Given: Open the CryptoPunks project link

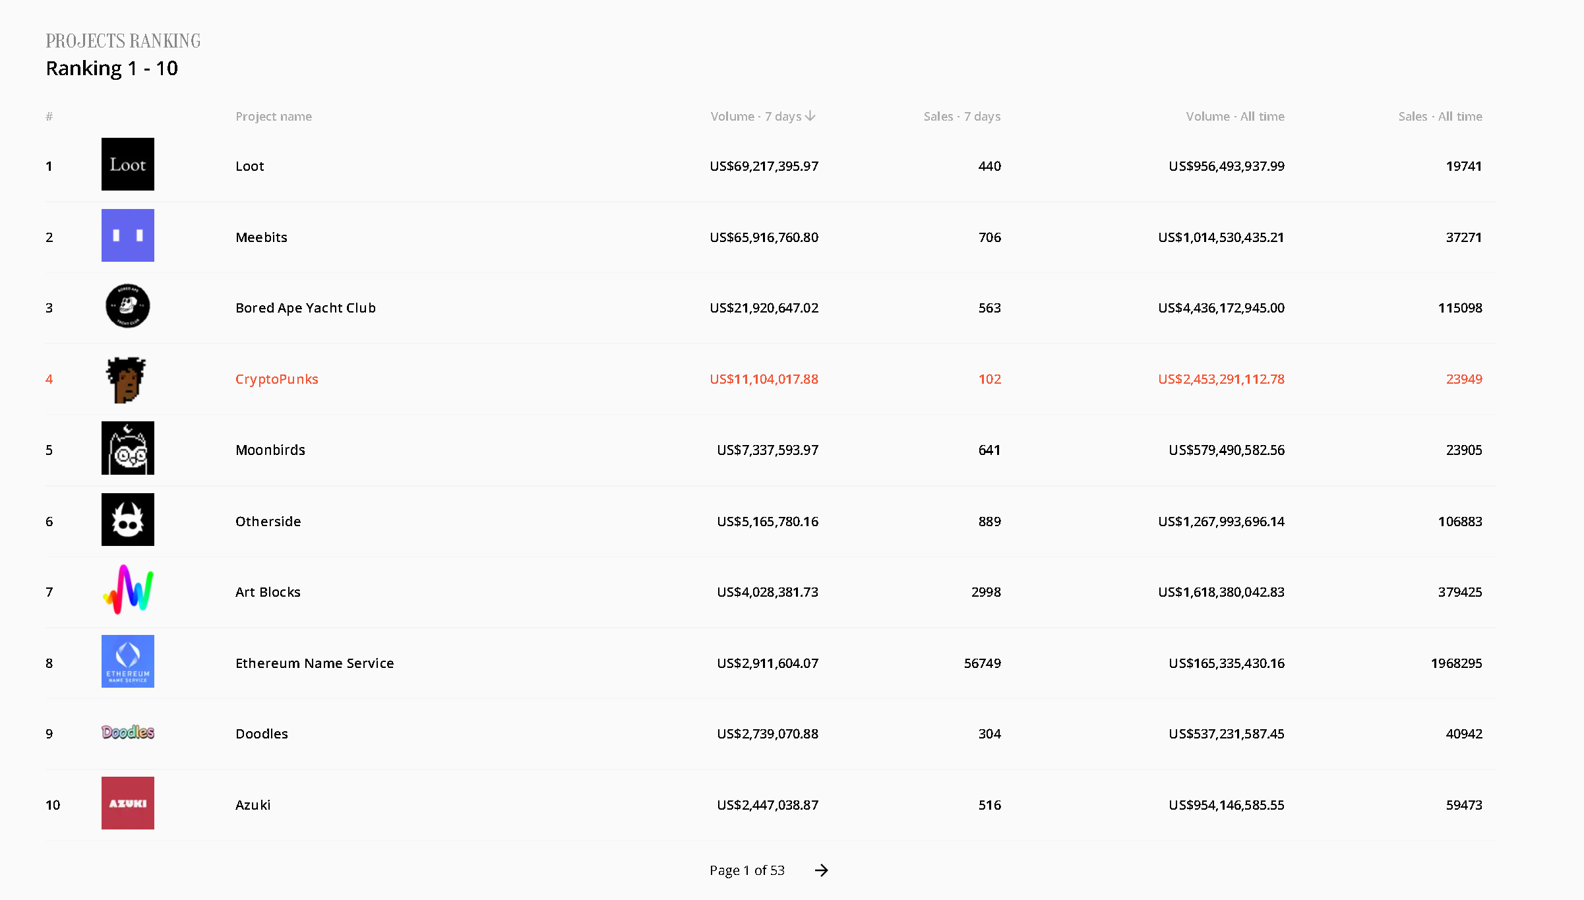Looking at the screenshot, I should [x=277, y=379].
